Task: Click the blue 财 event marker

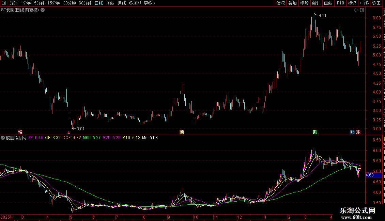Action: [x=352, y=132]
